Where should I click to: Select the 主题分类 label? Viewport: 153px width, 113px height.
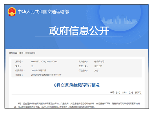pos(83,66)
